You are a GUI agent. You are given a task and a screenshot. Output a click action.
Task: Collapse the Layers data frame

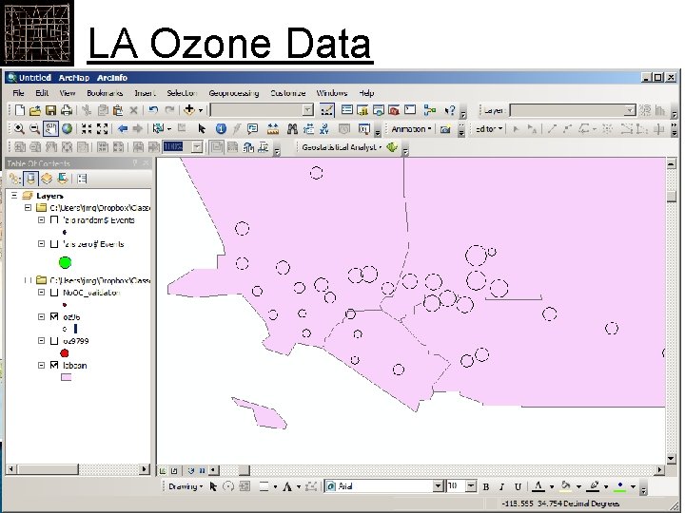tap(14, 196)
